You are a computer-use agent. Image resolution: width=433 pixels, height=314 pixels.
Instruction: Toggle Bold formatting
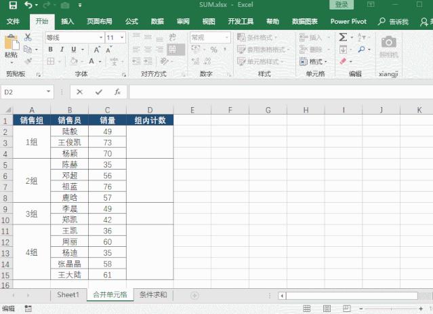50,50
